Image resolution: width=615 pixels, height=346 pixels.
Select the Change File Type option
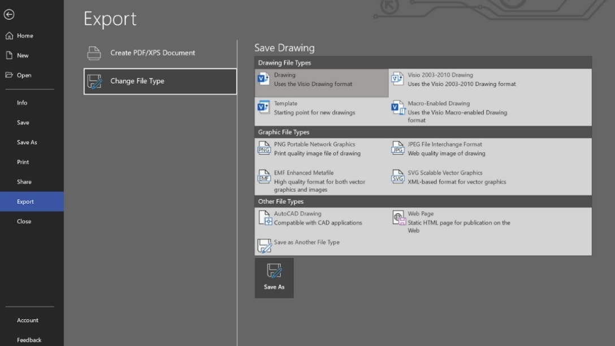tap(160, 81)
